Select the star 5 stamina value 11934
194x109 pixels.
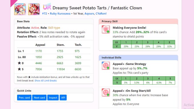(x=60, y=69)
